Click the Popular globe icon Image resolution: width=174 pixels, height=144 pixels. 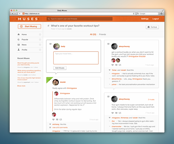[x=19, y=40]
